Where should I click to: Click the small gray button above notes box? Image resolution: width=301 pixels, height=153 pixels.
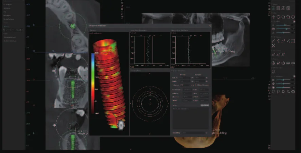(x=205, y=105)
